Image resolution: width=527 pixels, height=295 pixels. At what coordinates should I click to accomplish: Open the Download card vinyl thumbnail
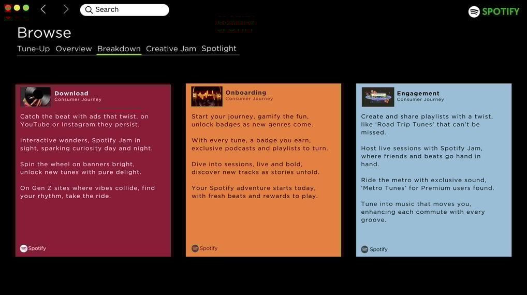(x=36, y=97)
